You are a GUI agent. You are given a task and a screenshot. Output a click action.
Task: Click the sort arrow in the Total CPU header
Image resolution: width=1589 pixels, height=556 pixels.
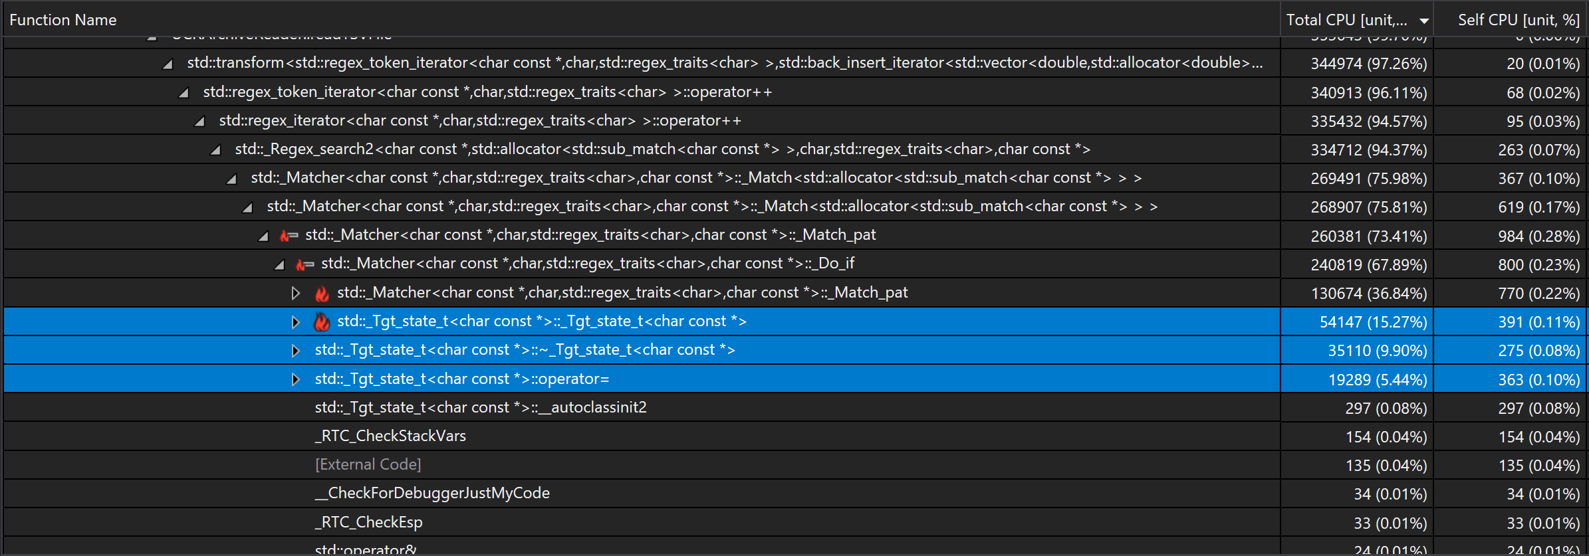tap(1423, 21)
